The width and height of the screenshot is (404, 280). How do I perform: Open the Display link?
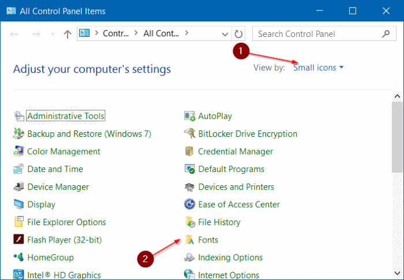pos(41,204)
